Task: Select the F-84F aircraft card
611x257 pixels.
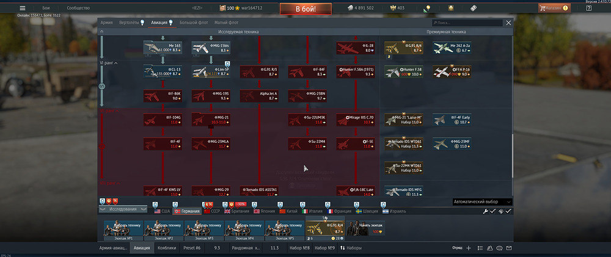Action: coord(307,71)
